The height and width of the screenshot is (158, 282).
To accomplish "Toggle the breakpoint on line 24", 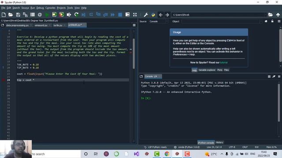I will click(3, 80).
